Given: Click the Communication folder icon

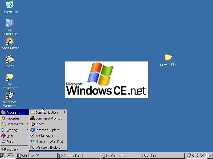Looking at the screenshot, I should [32, 112].
